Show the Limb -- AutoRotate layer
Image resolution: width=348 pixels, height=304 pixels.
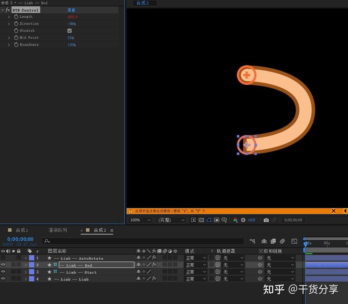coord(3,258)
